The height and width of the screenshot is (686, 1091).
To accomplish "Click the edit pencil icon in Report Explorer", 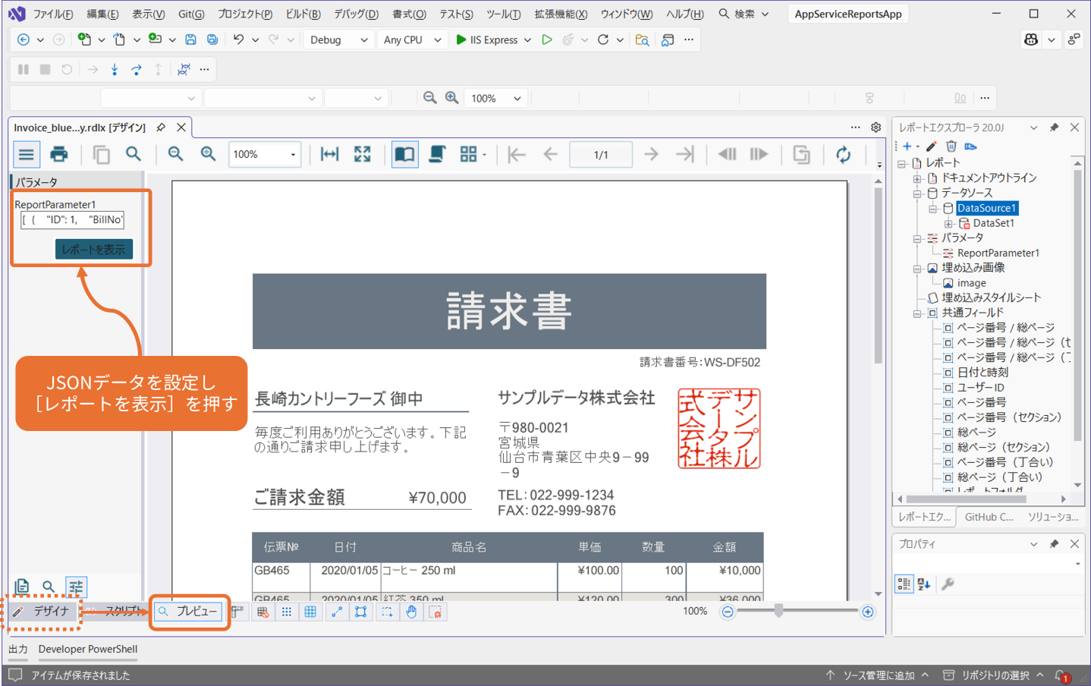I will pyautogui.click(x=931, y=146).
